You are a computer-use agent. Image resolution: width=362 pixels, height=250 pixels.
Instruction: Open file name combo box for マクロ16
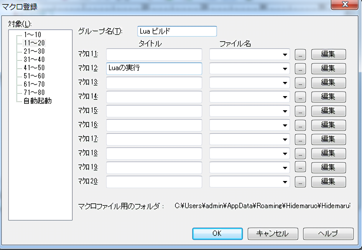285,125
